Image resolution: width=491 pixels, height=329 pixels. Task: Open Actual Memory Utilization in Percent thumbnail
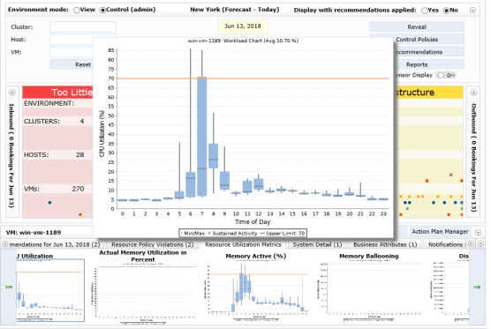point(143,293)
